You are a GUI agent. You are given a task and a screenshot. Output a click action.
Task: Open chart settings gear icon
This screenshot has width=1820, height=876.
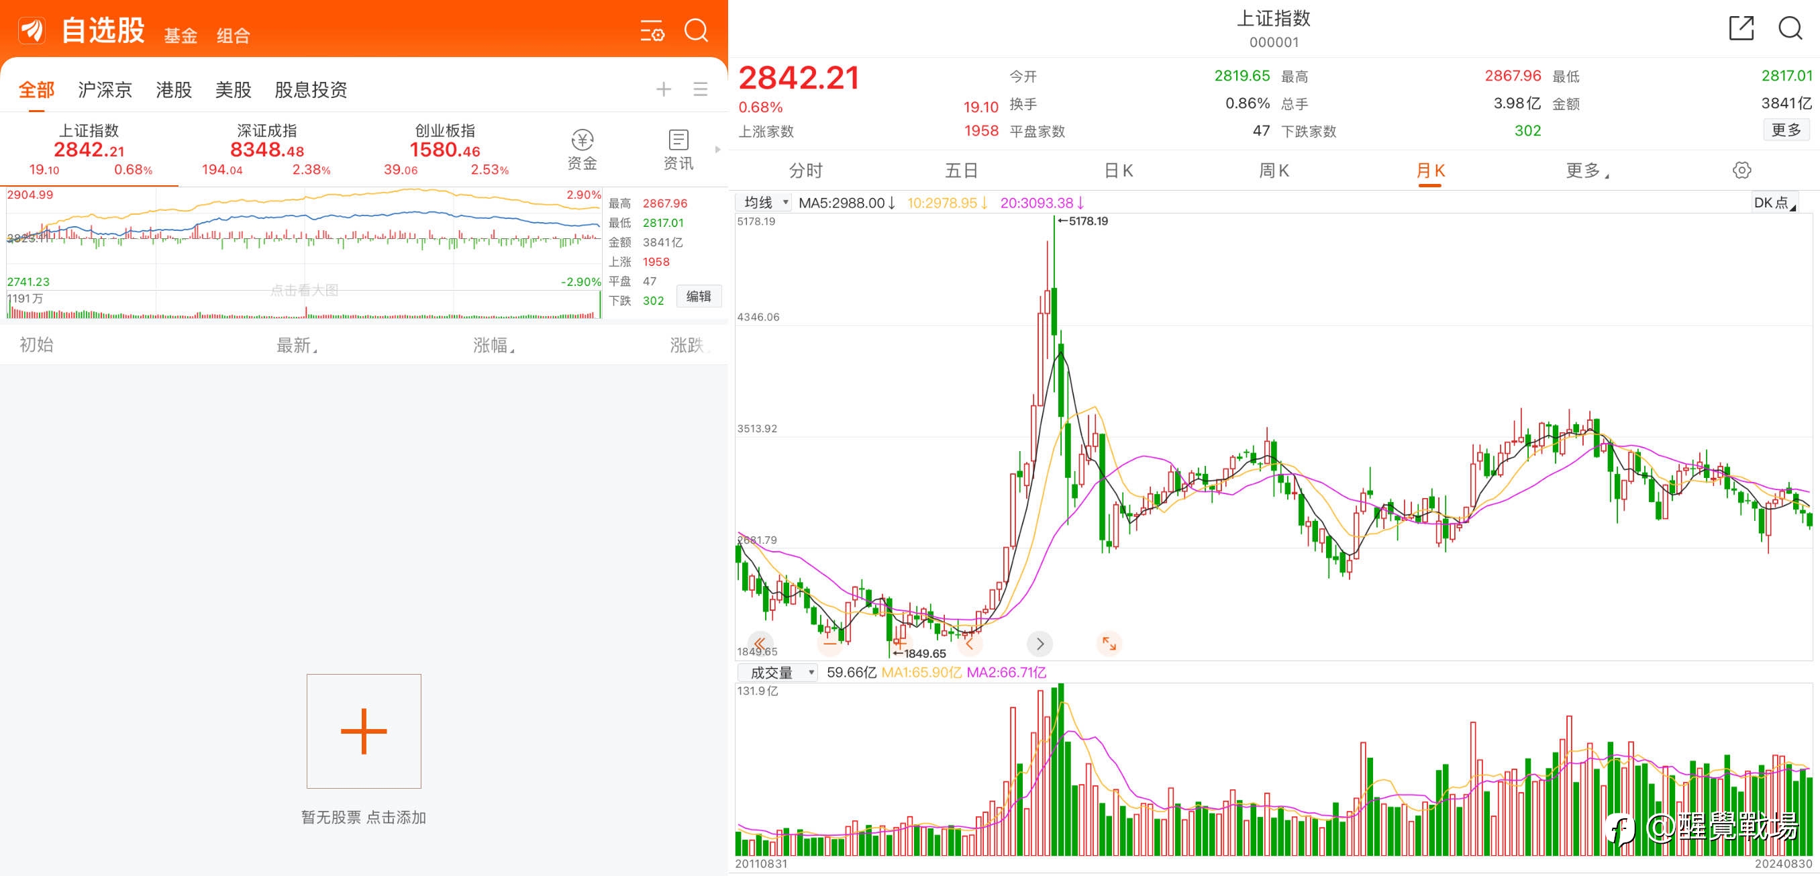click(x=1741, y=171)
